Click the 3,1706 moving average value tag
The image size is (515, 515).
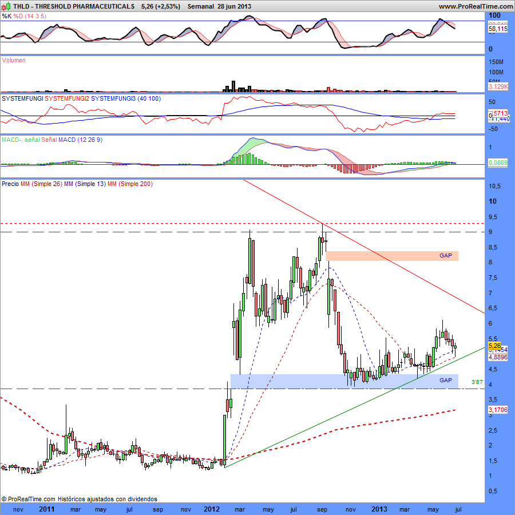pos(498,410)
